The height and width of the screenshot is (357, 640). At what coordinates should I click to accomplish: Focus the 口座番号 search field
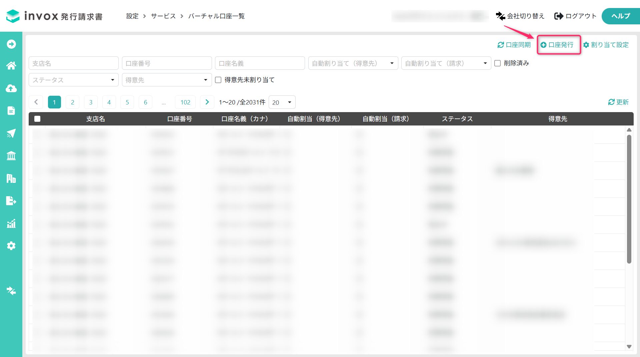coord(167,63)
